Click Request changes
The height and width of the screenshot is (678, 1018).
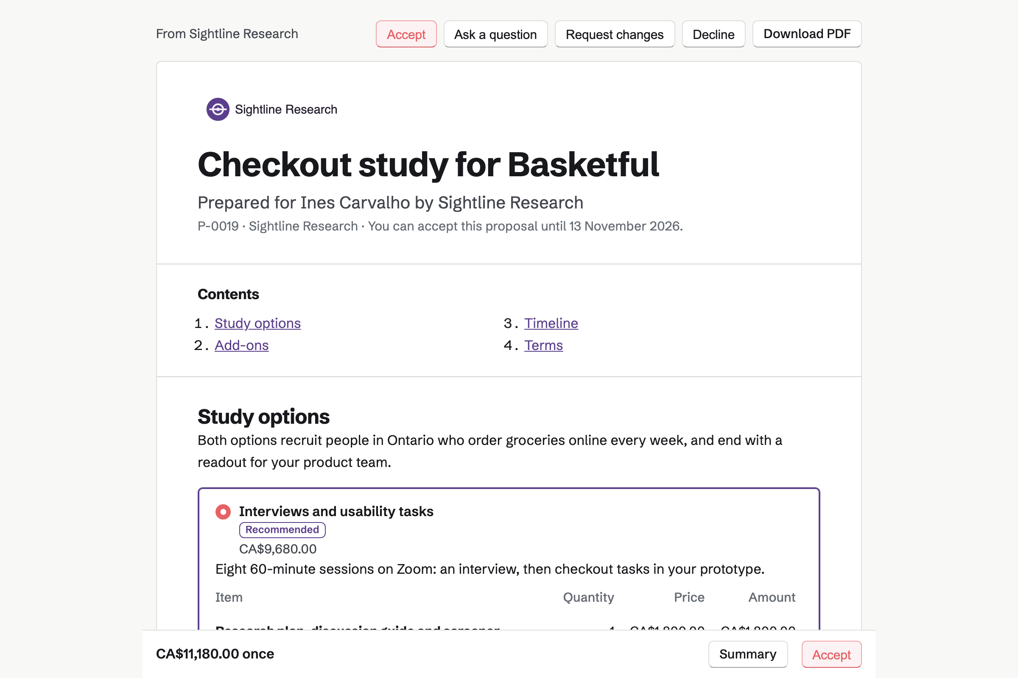pyautogui.click(x=615, y=34)
